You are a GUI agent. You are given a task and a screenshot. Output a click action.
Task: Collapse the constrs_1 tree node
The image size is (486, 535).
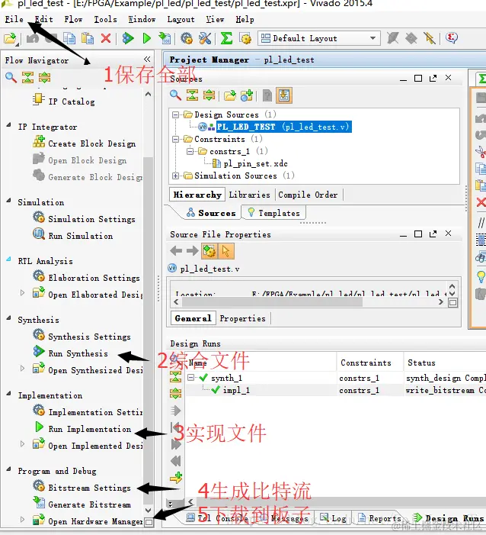tap(190, 151)
